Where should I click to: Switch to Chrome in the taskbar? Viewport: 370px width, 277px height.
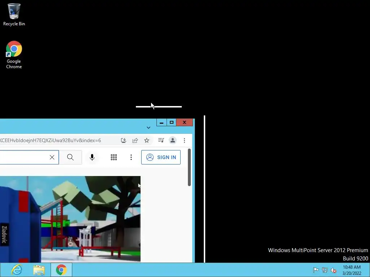pos(61,270)
